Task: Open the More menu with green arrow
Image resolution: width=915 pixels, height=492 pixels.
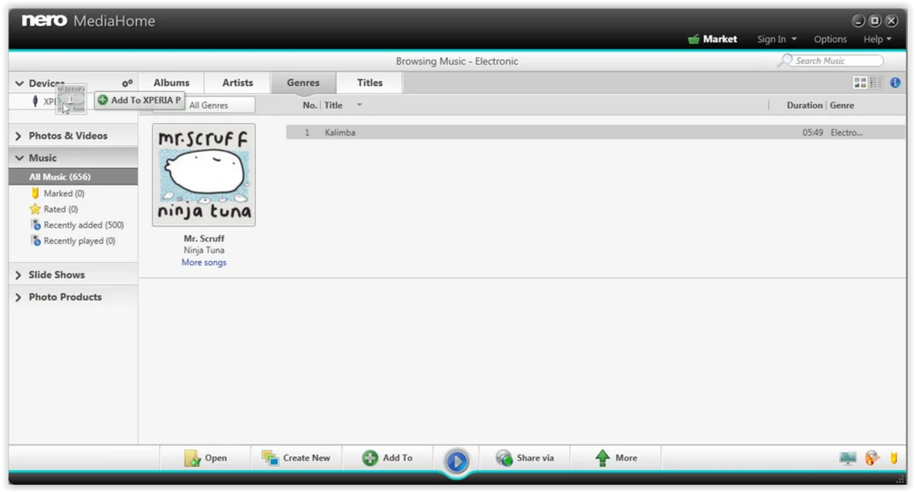Action: (x=616, y=458)
